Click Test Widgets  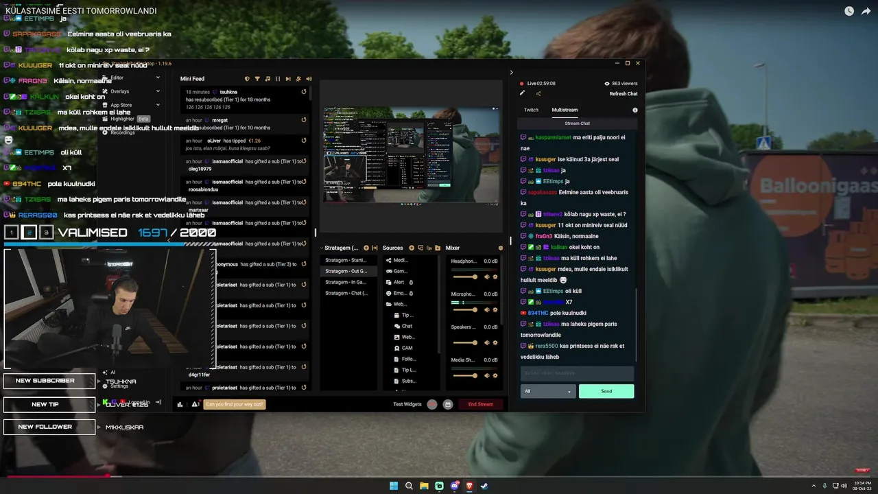407,404
